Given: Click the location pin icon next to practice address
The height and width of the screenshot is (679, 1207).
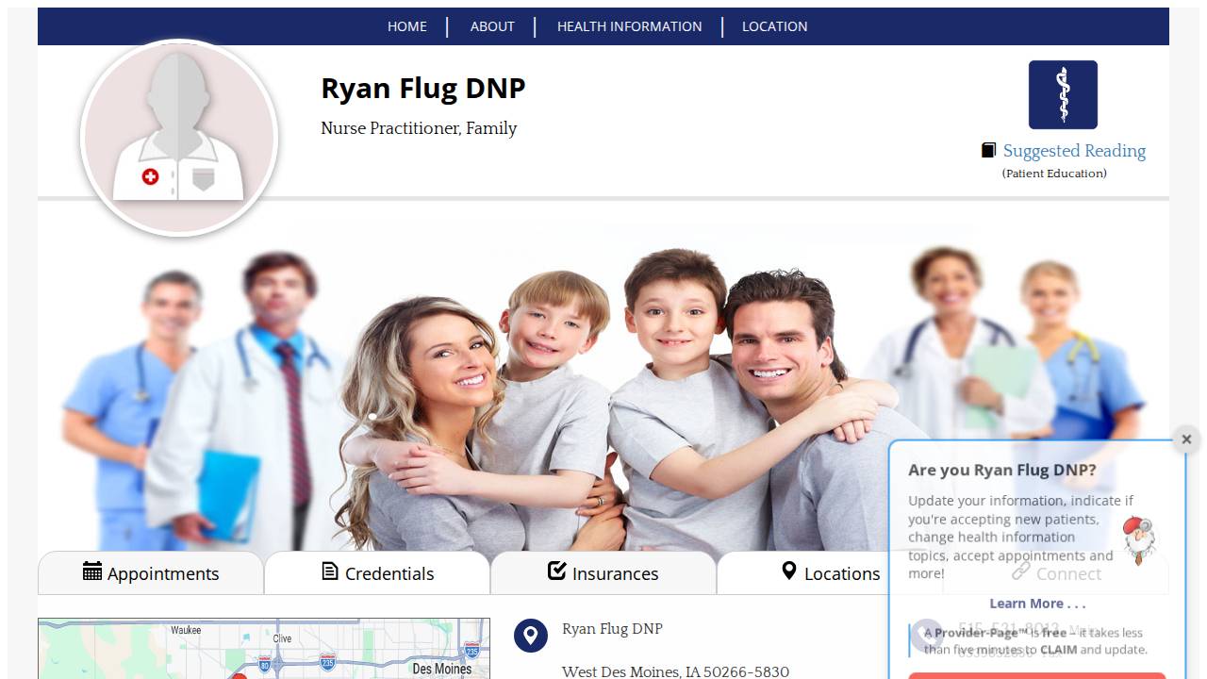Looking at the screenshot, I should click(531, 636).
